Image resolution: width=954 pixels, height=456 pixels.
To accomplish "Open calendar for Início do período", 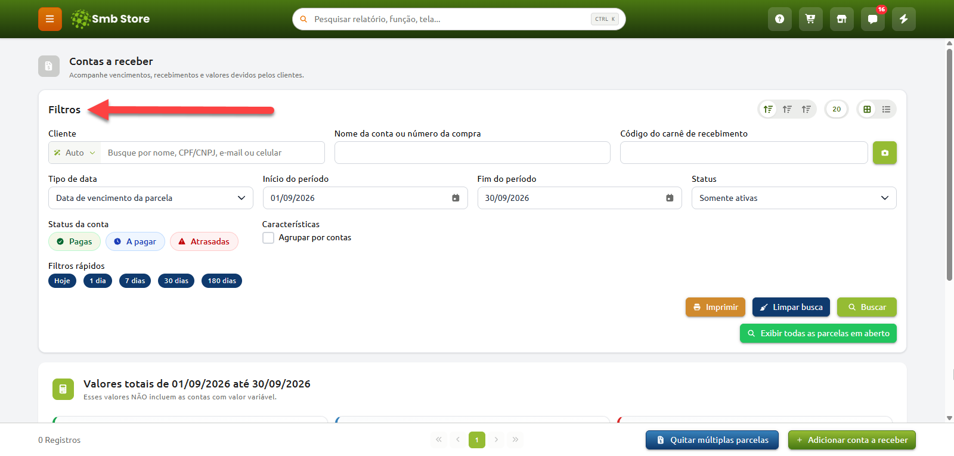I will coord(456,198).
